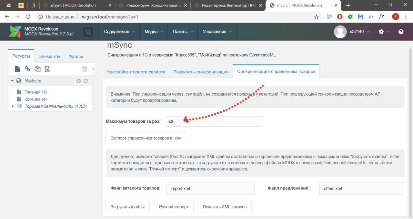Switch to the Файлы tab
The image size is (413, 219).
coord(76,56)
